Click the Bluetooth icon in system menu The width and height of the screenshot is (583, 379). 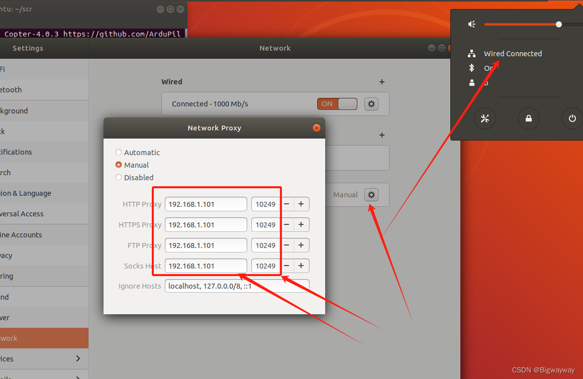click(471, 68)
